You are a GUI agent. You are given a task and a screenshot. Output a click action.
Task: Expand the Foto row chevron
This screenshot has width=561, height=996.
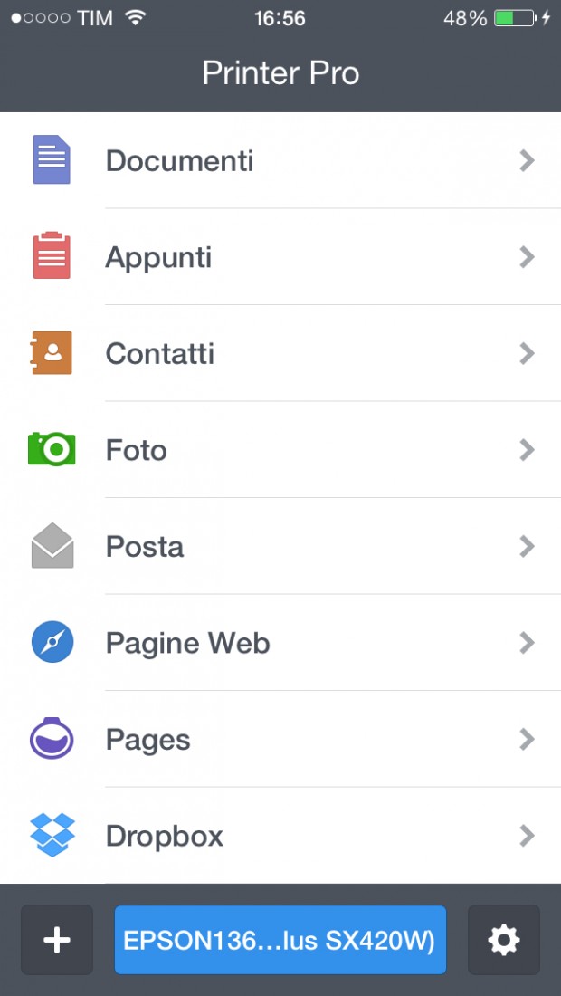point(527,450)
